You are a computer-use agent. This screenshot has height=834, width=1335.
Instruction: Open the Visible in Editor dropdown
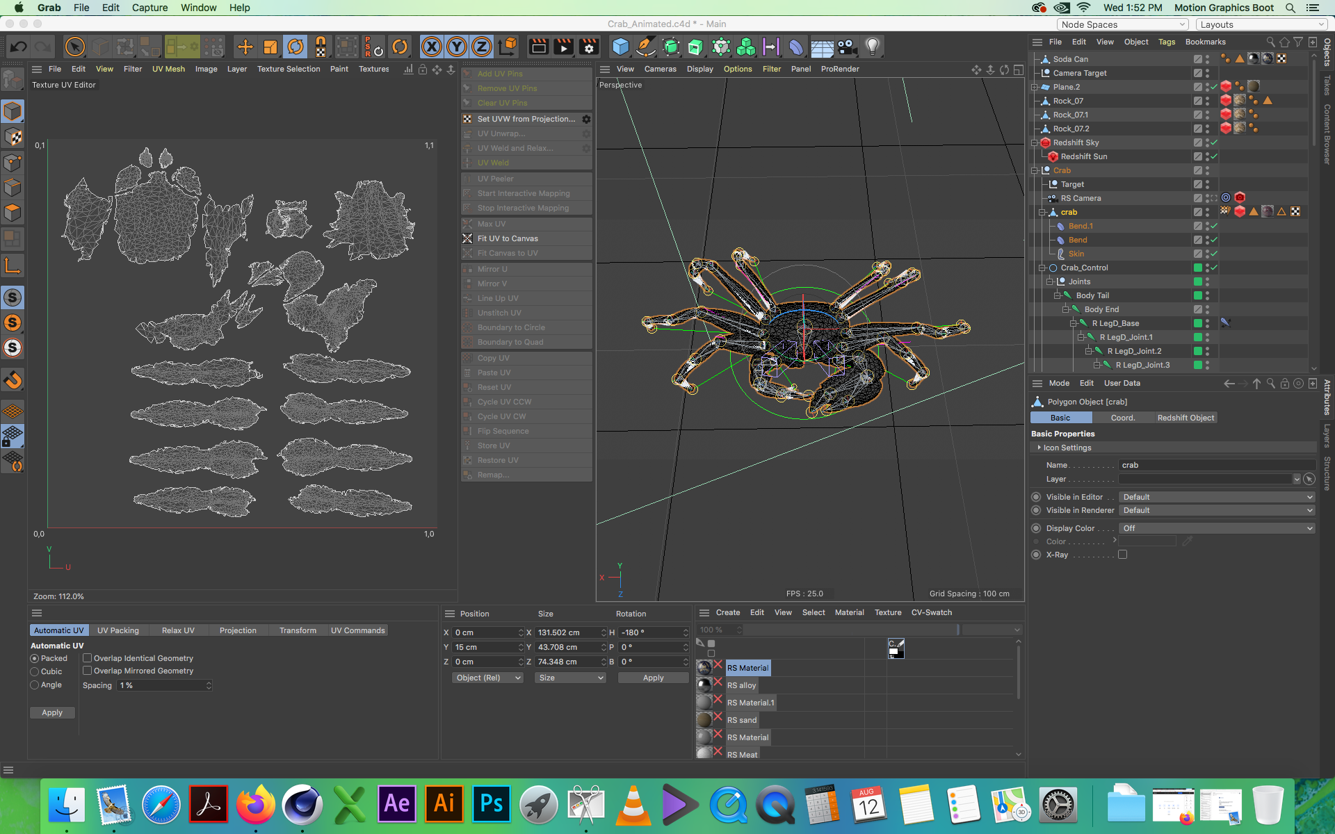[x=1217, y=497]
